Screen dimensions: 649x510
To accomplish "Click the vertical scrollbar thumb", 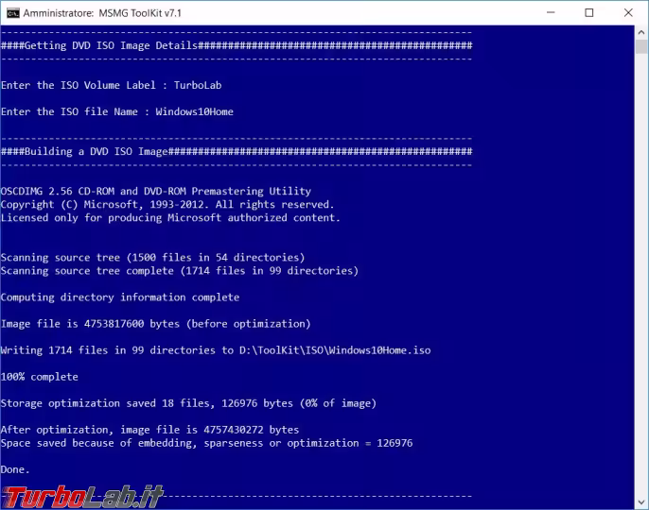I will [x=641, y=46].
